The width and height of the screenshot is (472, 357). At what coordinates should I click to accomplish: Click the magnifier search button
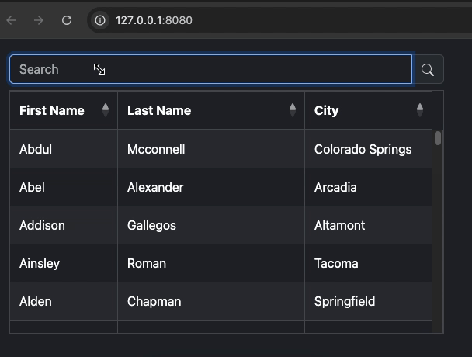pyautogui.click(x=428, y=70)
